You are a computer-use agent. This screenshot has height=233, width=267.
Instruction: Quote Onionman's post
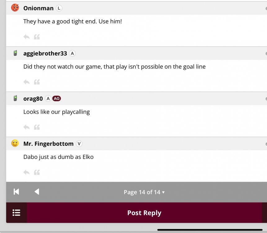37,37
